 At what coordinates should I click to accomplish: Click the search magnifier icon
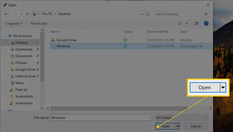206,14
